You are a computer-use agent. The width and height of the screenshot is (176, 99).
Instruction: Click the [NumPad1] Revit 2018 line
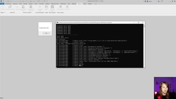click(64, 26)
